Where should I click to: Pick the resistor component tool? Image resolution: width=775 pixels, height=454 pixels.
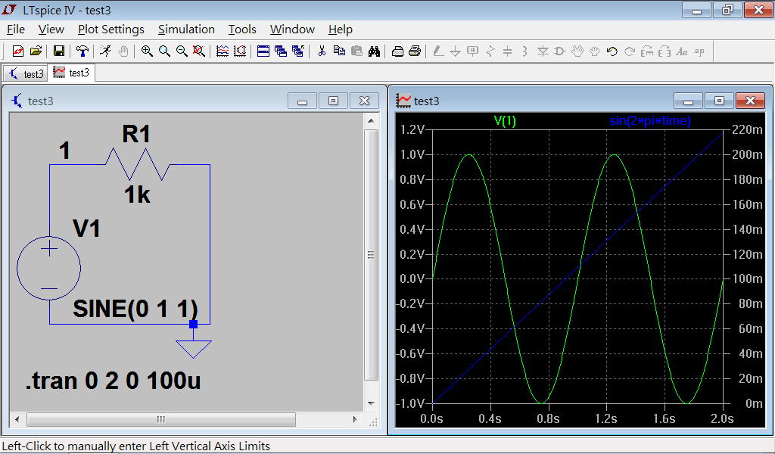coord(490,51)
